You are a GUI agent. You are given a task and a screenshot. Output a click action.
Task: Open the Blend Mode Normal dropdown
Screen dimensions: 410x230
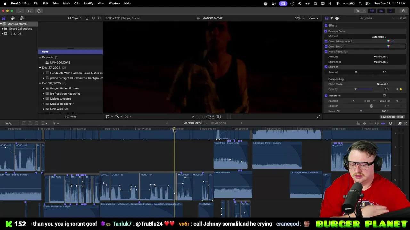click(x=382, y=84)
